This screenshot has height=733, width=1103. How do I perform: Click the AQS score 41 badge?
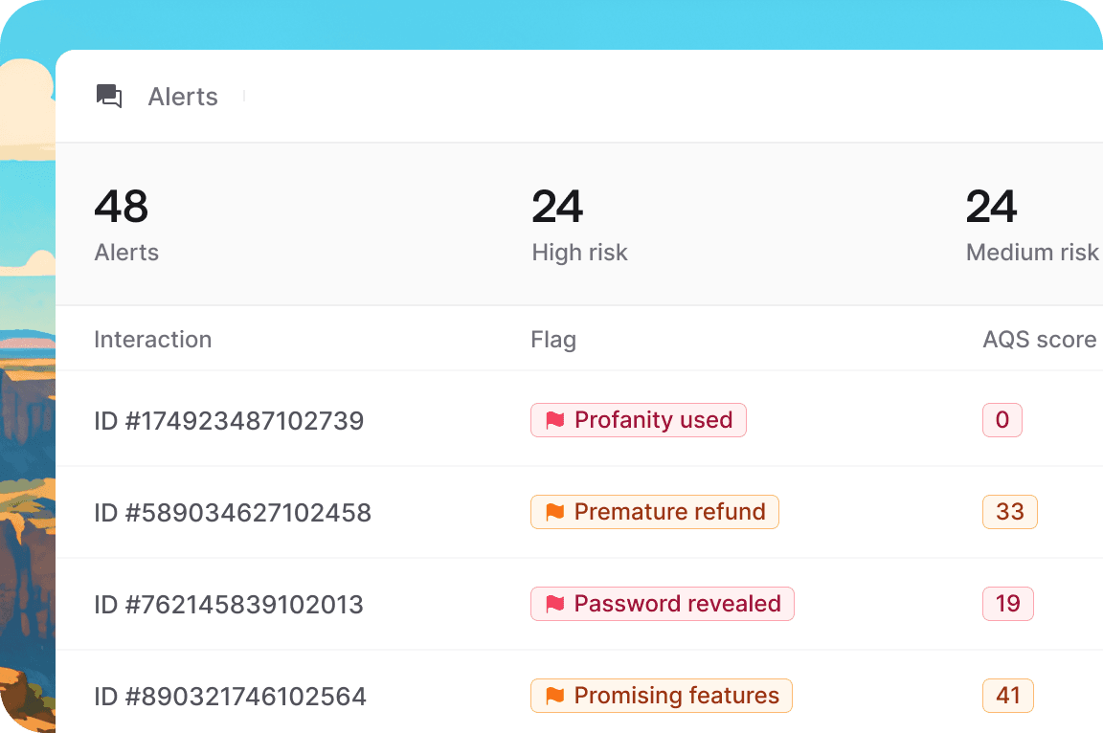pos(1008,696)
